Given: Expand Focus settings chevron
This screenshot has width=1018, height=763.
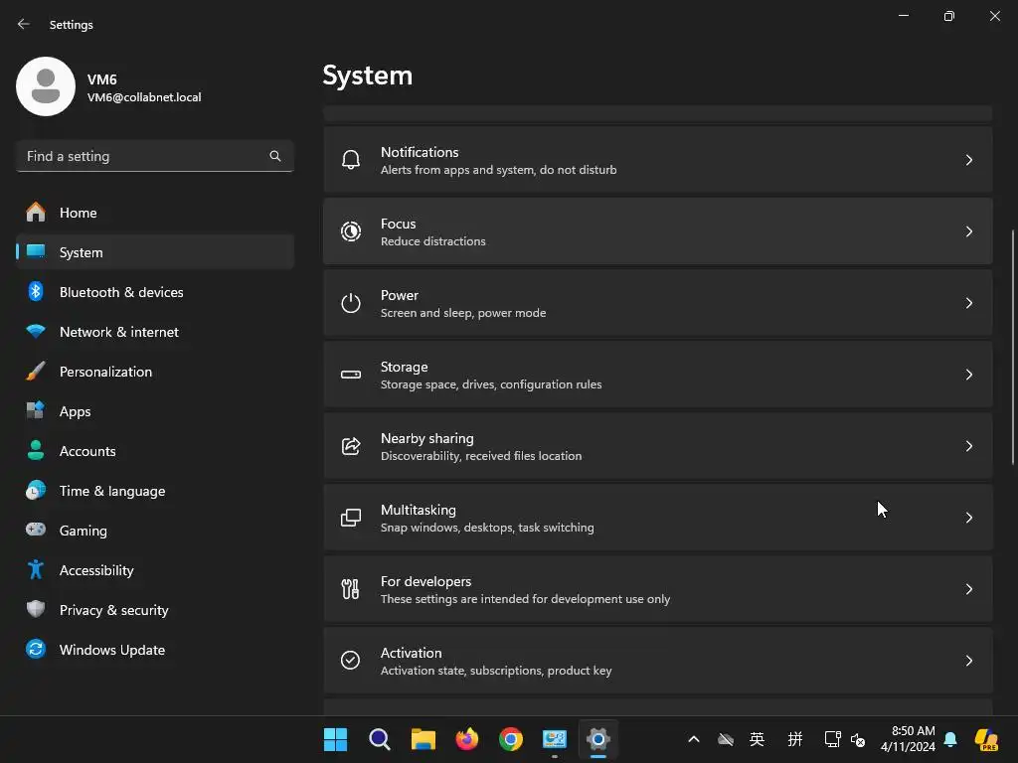Looking at the screenshot, I should [x=968, y=231].
